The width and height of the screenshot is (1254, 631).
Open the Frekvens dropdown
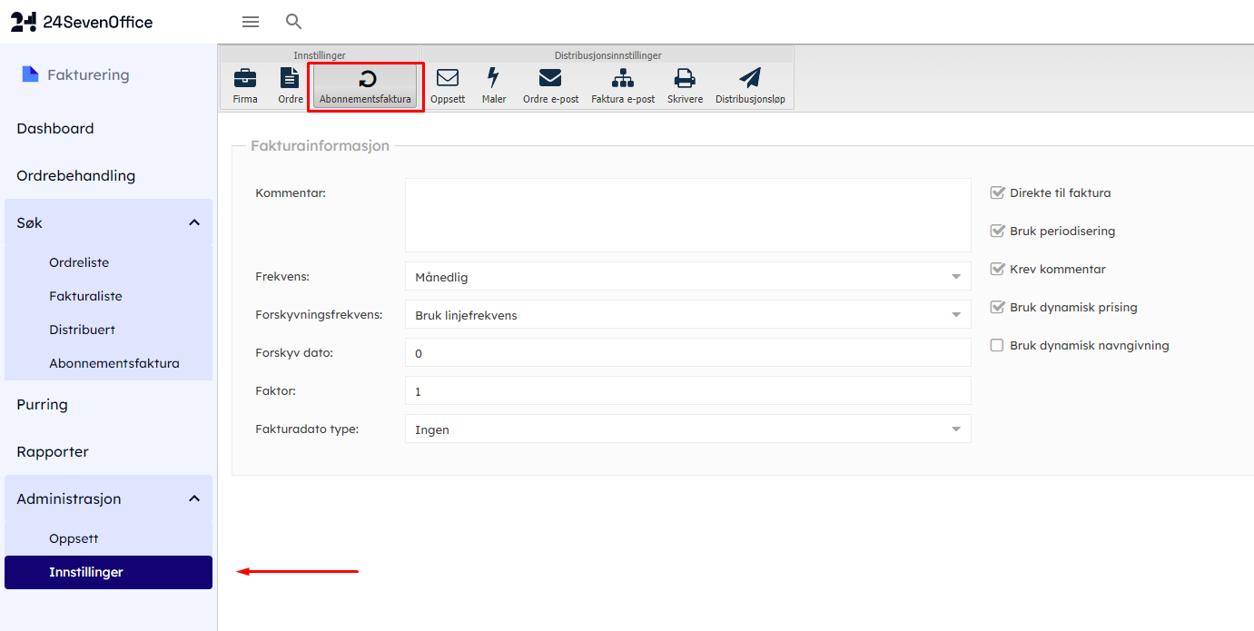pyautogui.click(x=687, y=277)
